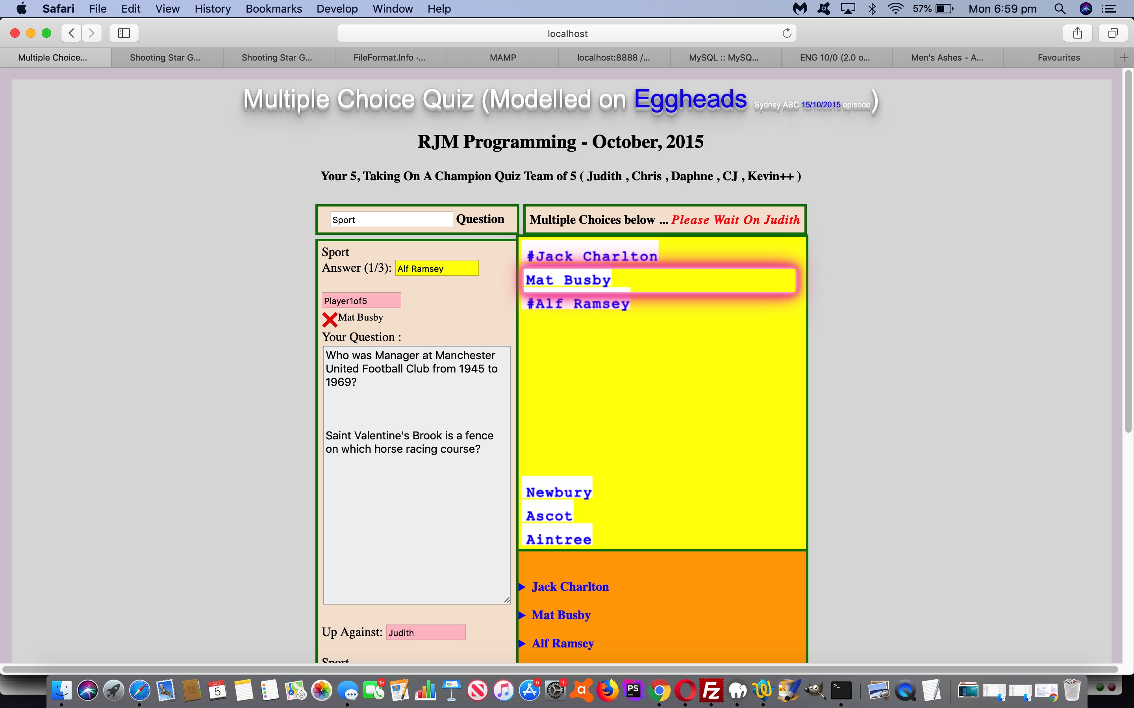
Task: Reload the localhost page
Action: [787, 33]
